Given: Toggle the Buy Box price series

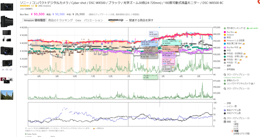Looking at the screenshot, I should coord(230,32).
